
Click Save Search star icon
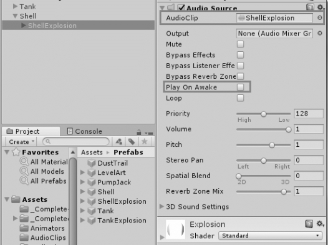[144, 142]
